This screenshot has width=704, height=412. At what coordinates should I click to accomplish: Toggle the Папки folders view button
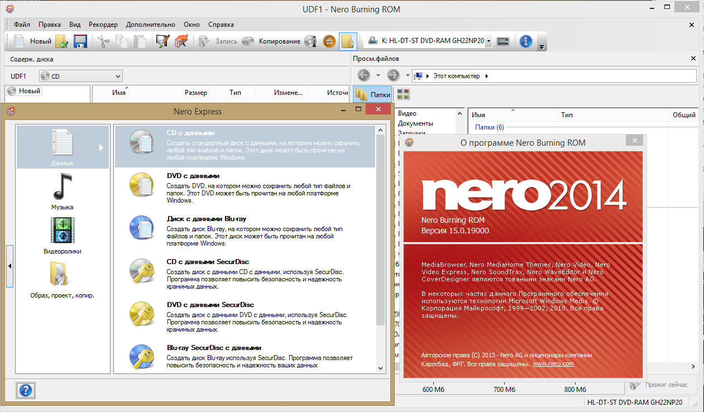(x=373, y=94)
